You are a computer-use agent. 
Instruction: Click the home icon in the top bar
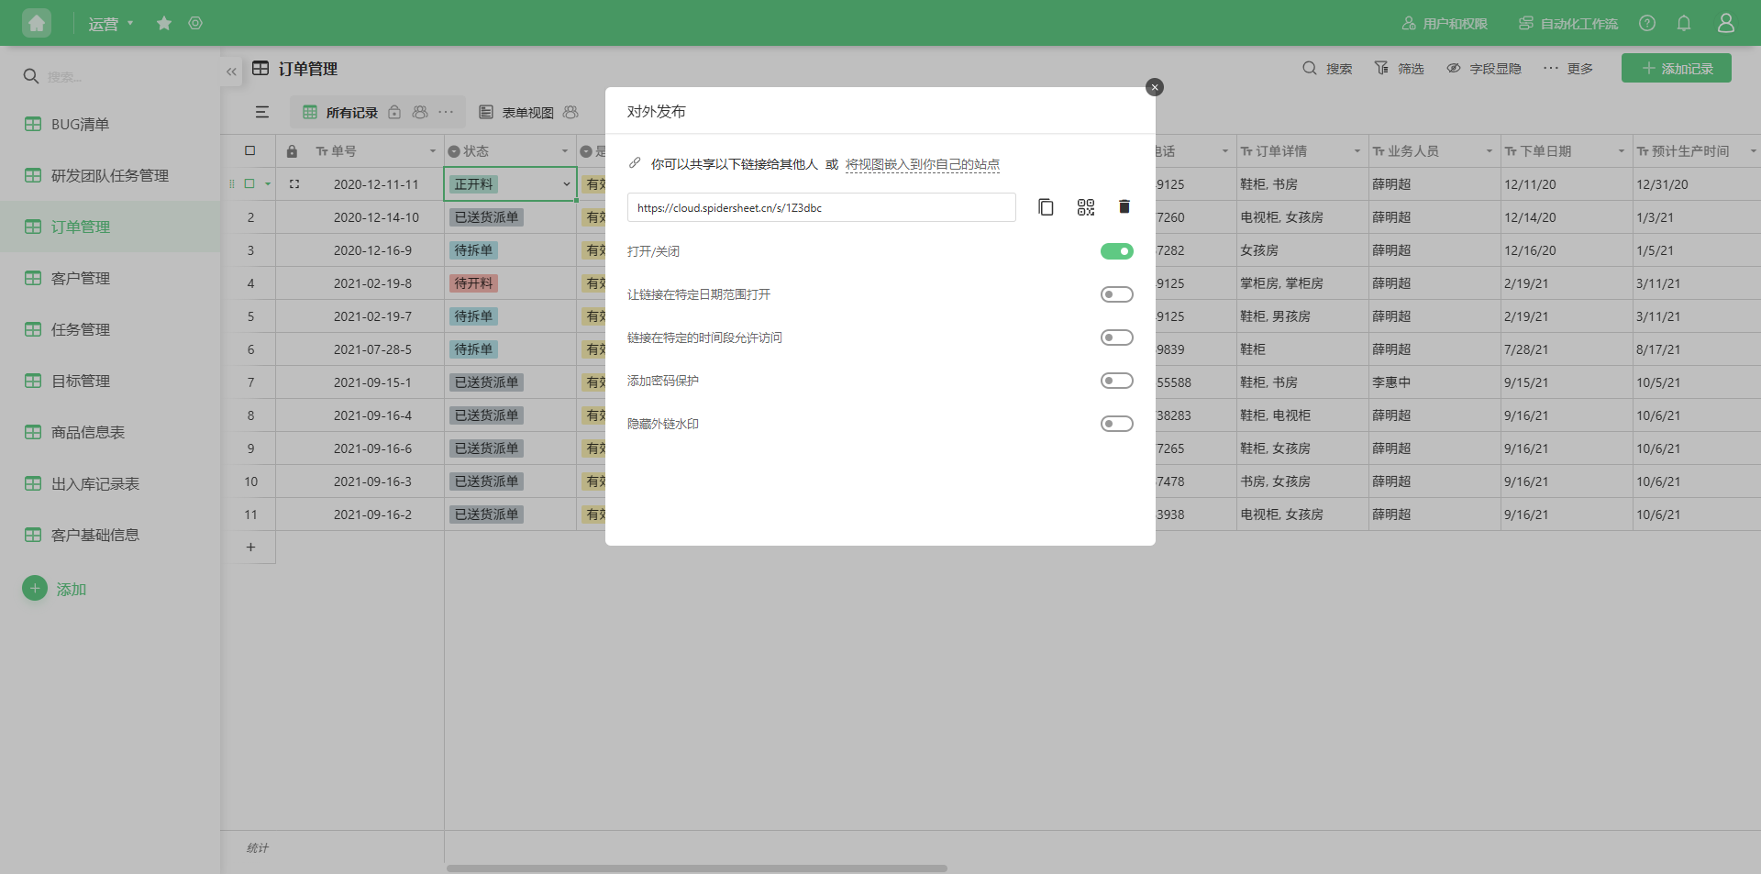pyautogui.click(x=36, y=23)
